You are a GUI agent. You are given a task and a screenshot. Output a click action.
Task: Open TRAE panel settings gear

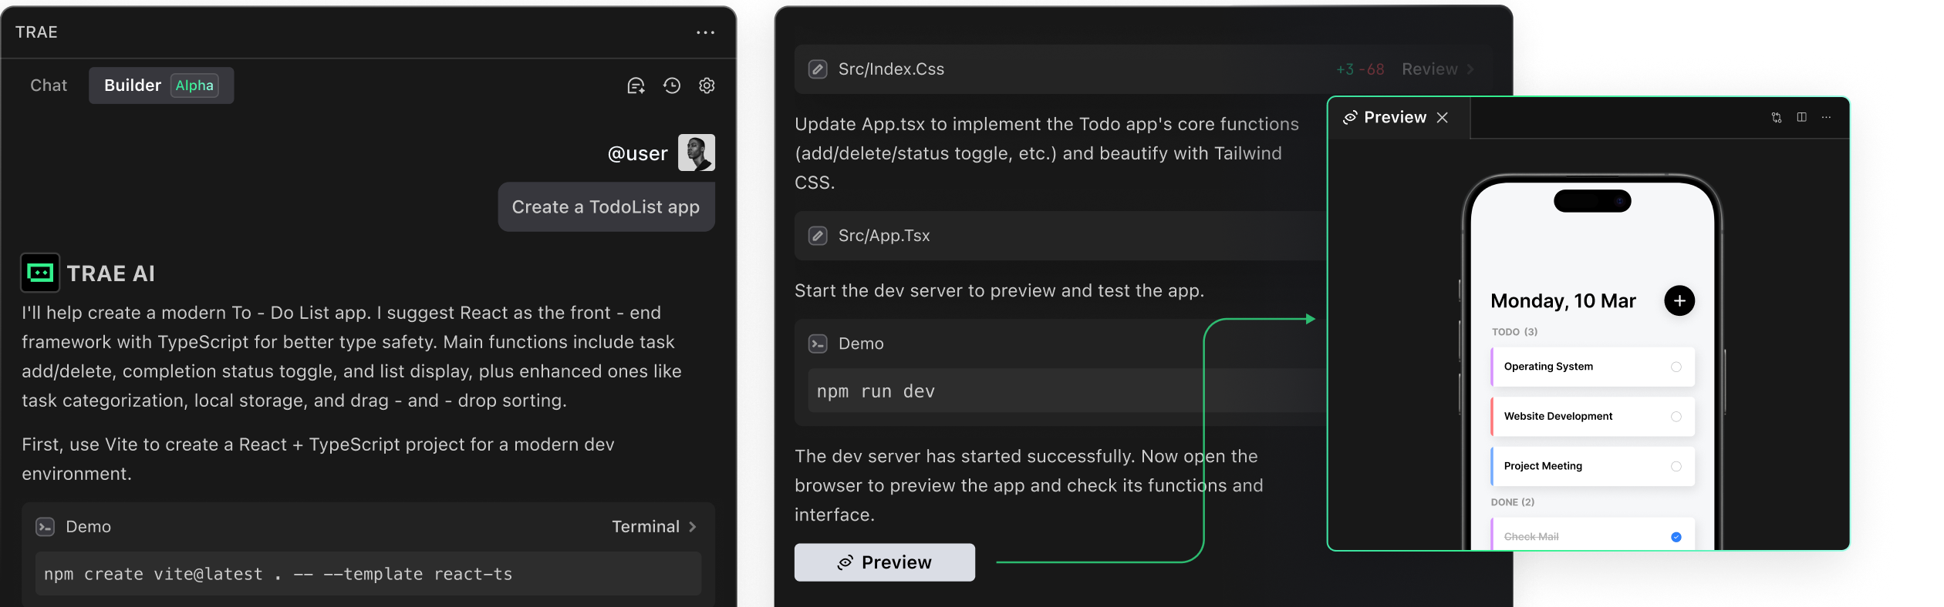707,86
